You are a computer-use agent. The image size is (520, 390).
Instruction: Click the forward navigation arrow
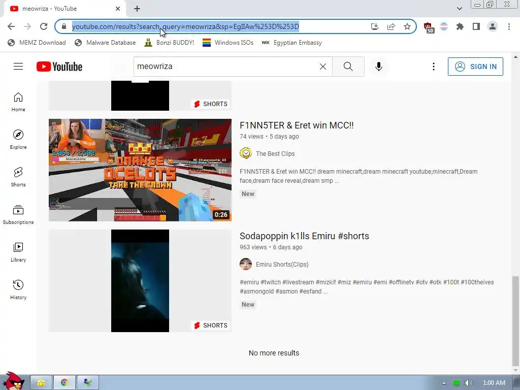[27, 26]
